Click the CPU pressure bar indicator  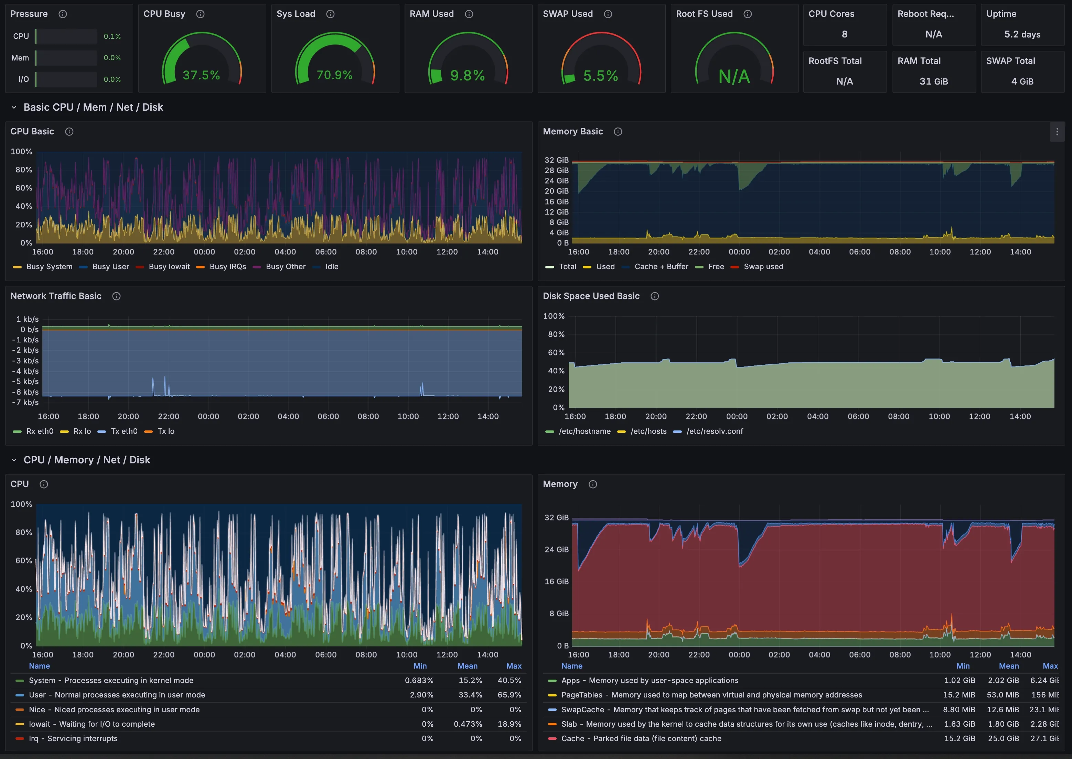65,36
